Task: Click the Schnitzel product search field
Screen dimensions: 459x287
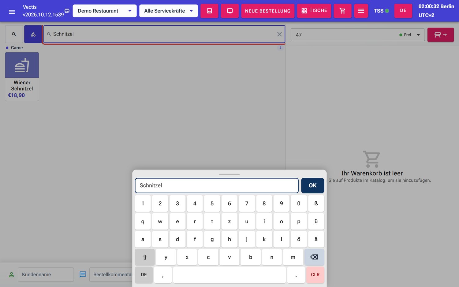Action: click(164, 34)
